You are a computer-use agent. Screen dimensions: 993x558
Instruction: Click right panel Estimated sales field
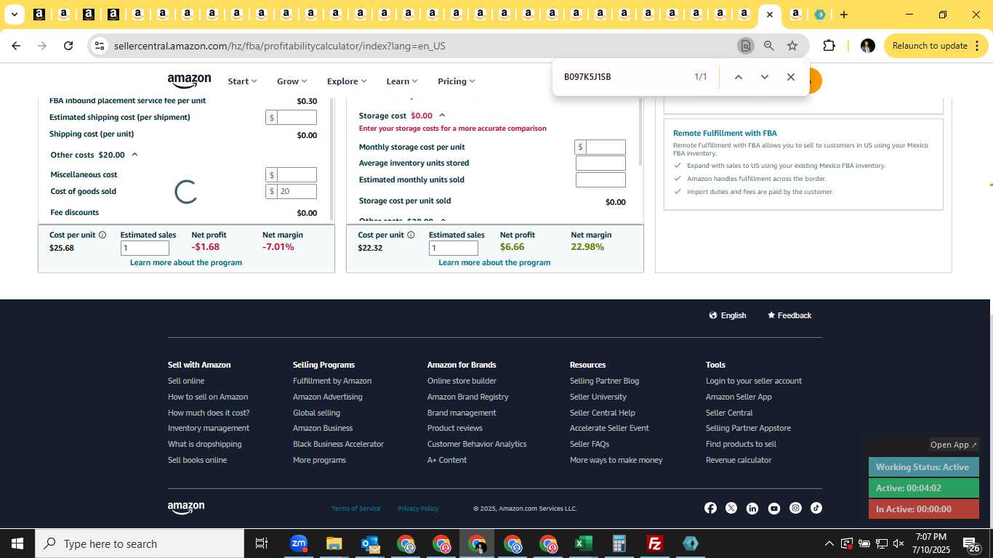click(454, 248)
